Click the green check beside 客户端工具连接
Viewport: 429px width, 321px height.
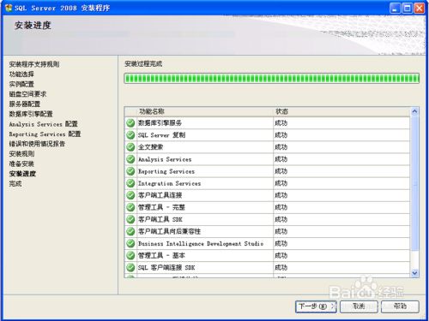130,195
